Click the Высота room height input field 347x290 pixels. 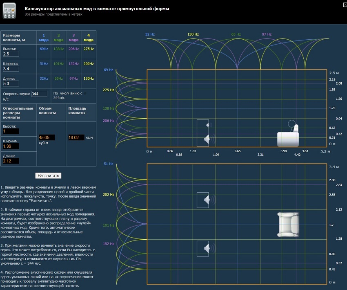pos(11,54)
